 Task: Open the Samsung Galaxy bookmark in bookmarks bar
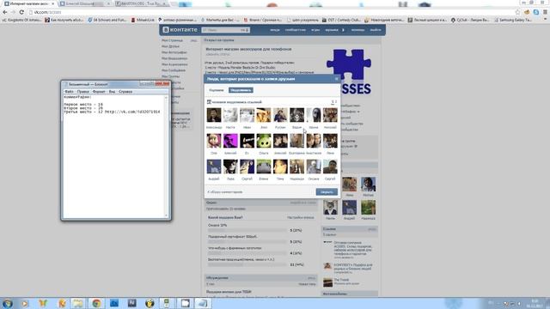[513, 20]
